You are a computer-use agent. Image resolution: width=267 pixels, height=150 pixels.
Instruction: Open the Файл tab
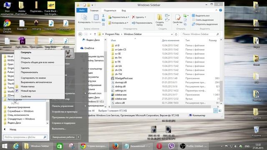82,10
